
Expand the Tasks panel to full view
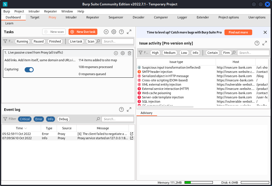129,32
